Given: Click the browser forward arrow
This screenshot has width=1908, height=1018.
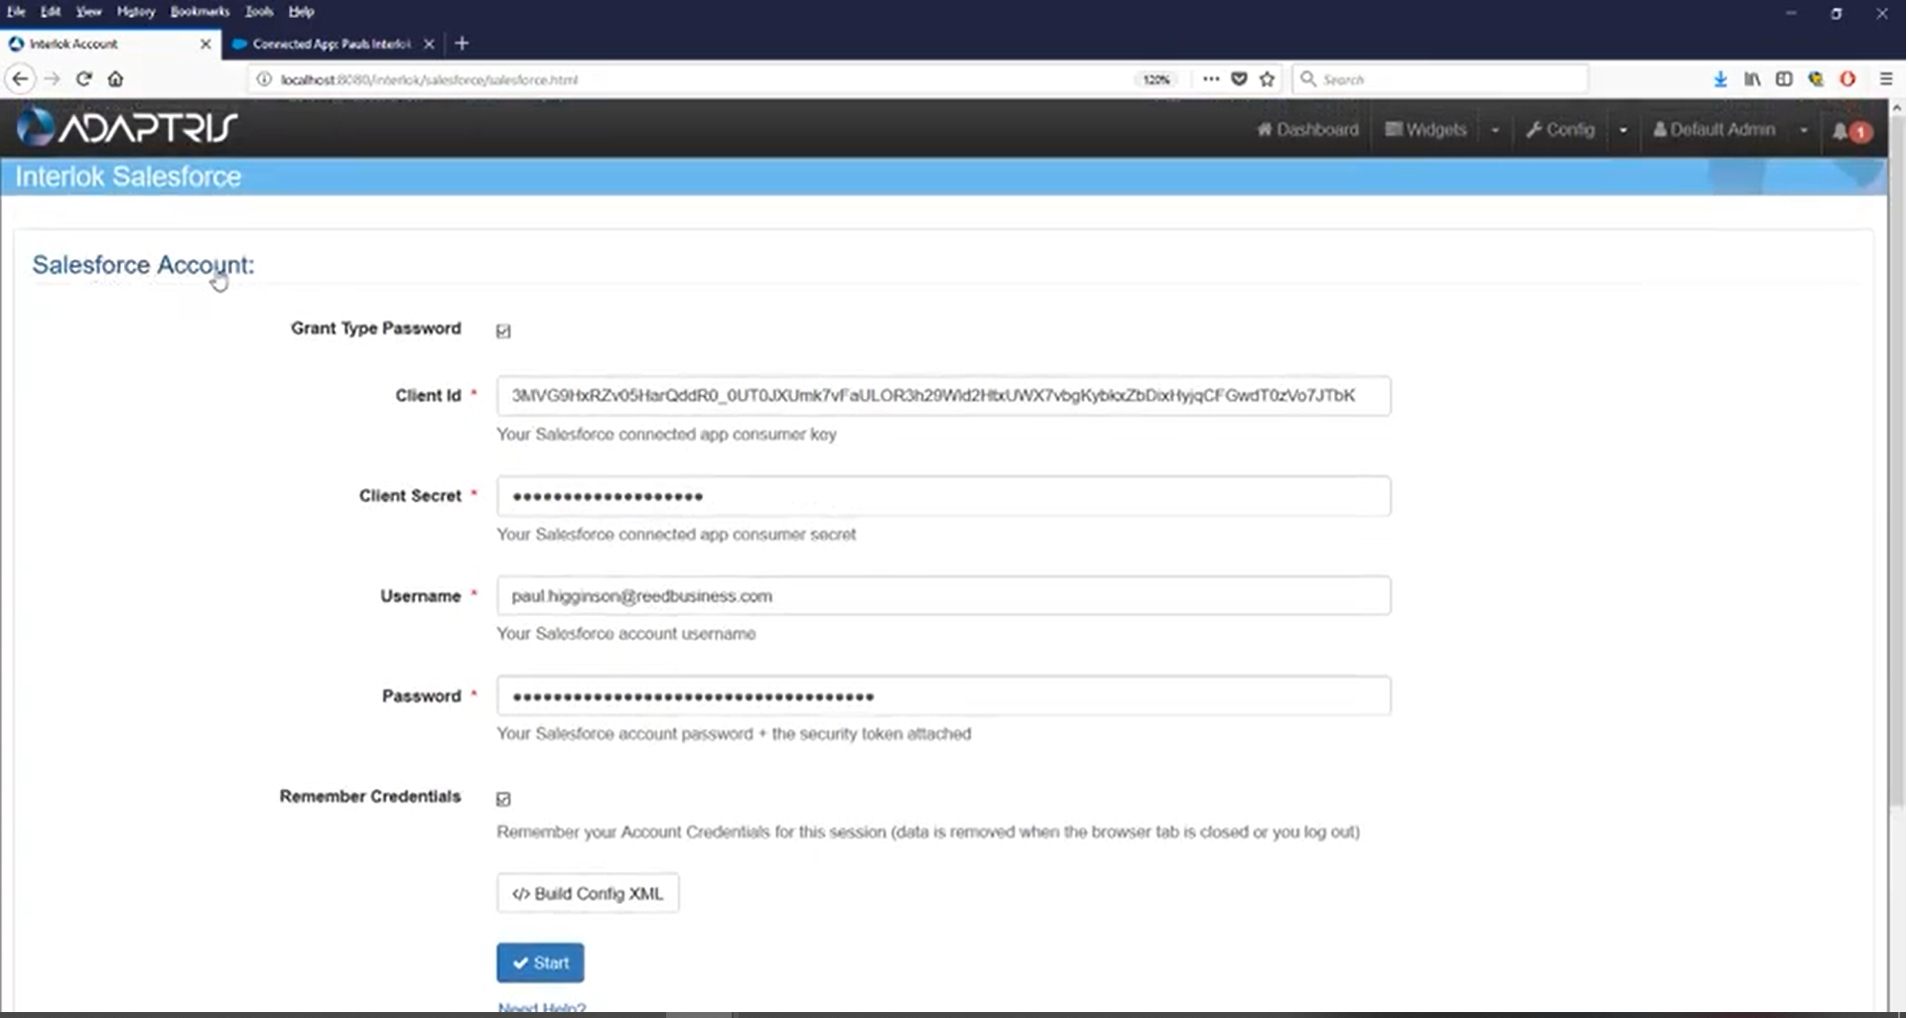Looking at the screenshot, I should (x=53, y=79).
